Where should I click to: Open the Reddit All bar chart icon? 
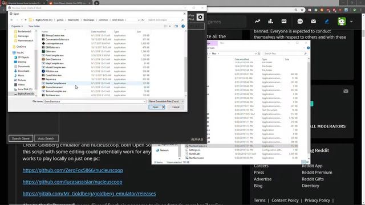click(270, 22)
